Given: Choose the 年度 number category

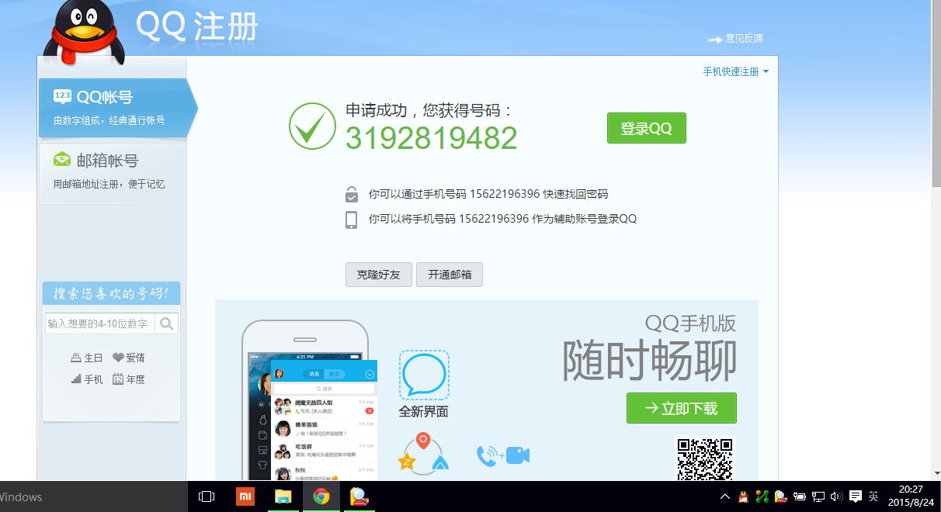Looking at the screenshot, I should 129,379.
